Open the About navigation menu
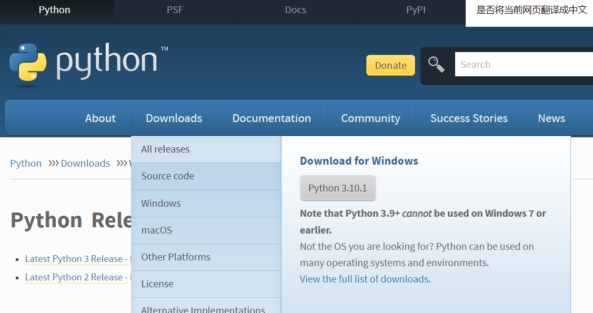 100,118
